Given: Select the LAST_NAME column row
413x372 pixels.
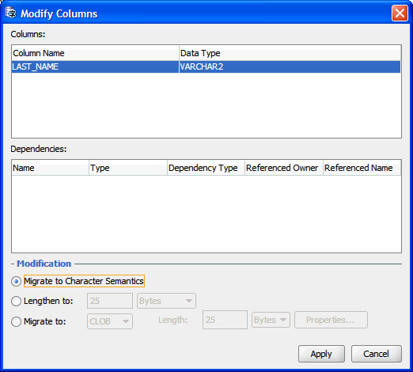Looking at the screenshot, I should 206,66.
